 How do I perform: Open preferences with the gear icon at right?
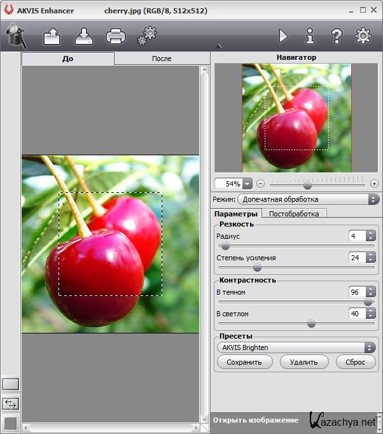pos(363,36)
